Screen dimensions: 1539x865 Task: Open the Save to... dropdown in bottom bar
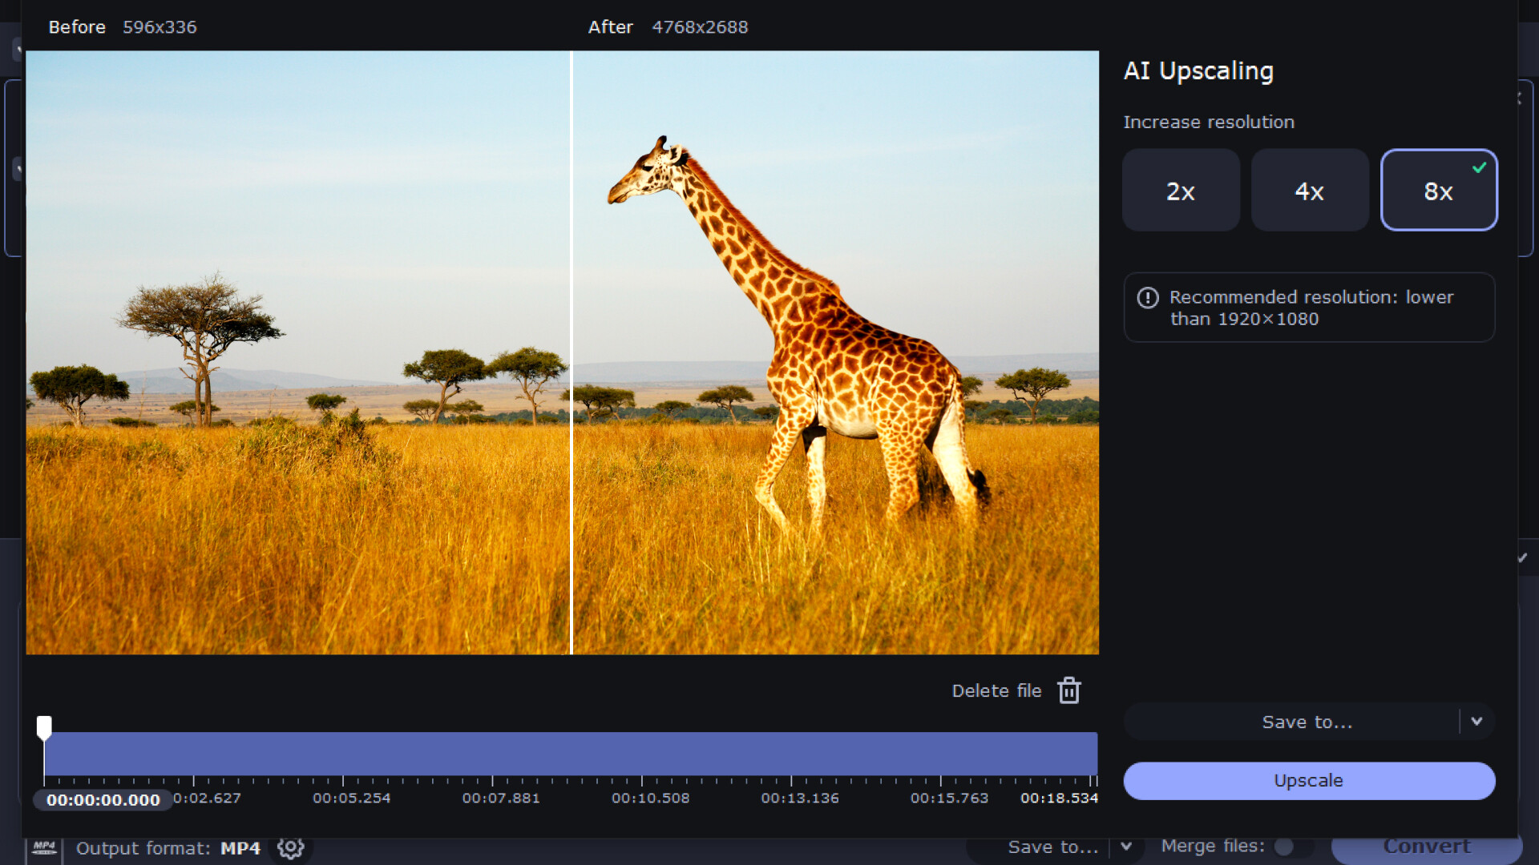pos(1127,847)
